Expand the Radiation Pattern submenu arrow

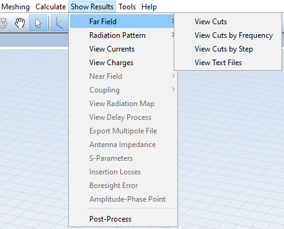tap(173, 35)
